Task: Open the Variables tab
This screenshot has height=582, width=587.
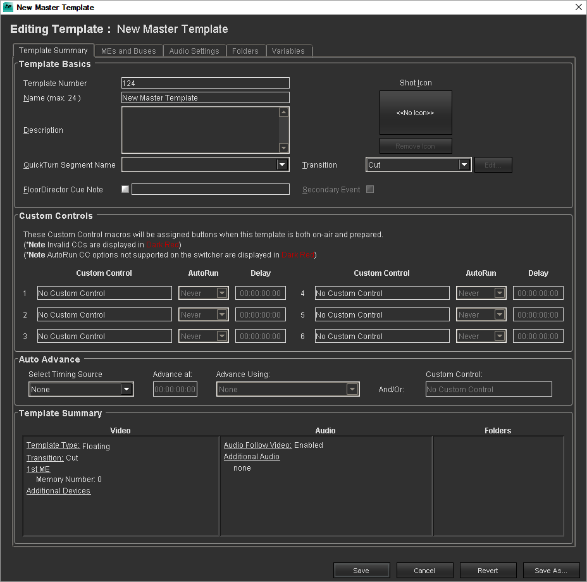Action: pos(289,51)
